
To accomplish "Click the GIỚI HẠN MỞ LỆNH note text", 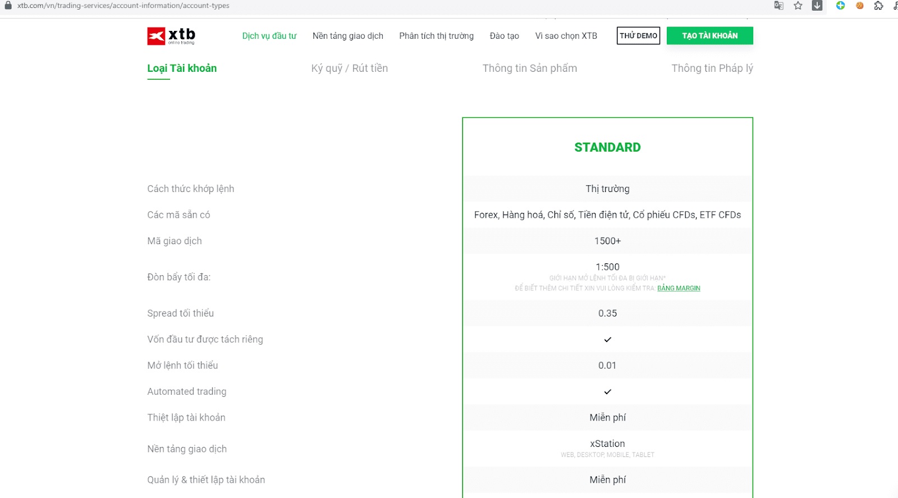I will click(607, 278).
